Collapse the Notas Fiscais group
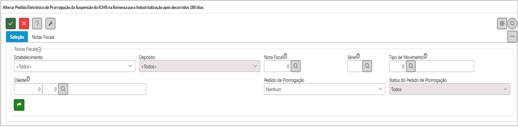The image size is (518, 127). tap(39, 50)
